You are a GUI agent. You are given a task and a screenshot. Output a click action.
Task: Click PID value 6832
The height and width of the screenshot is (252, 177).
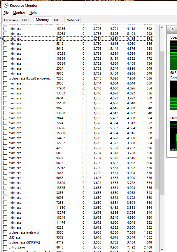click(x=60, y=153)
